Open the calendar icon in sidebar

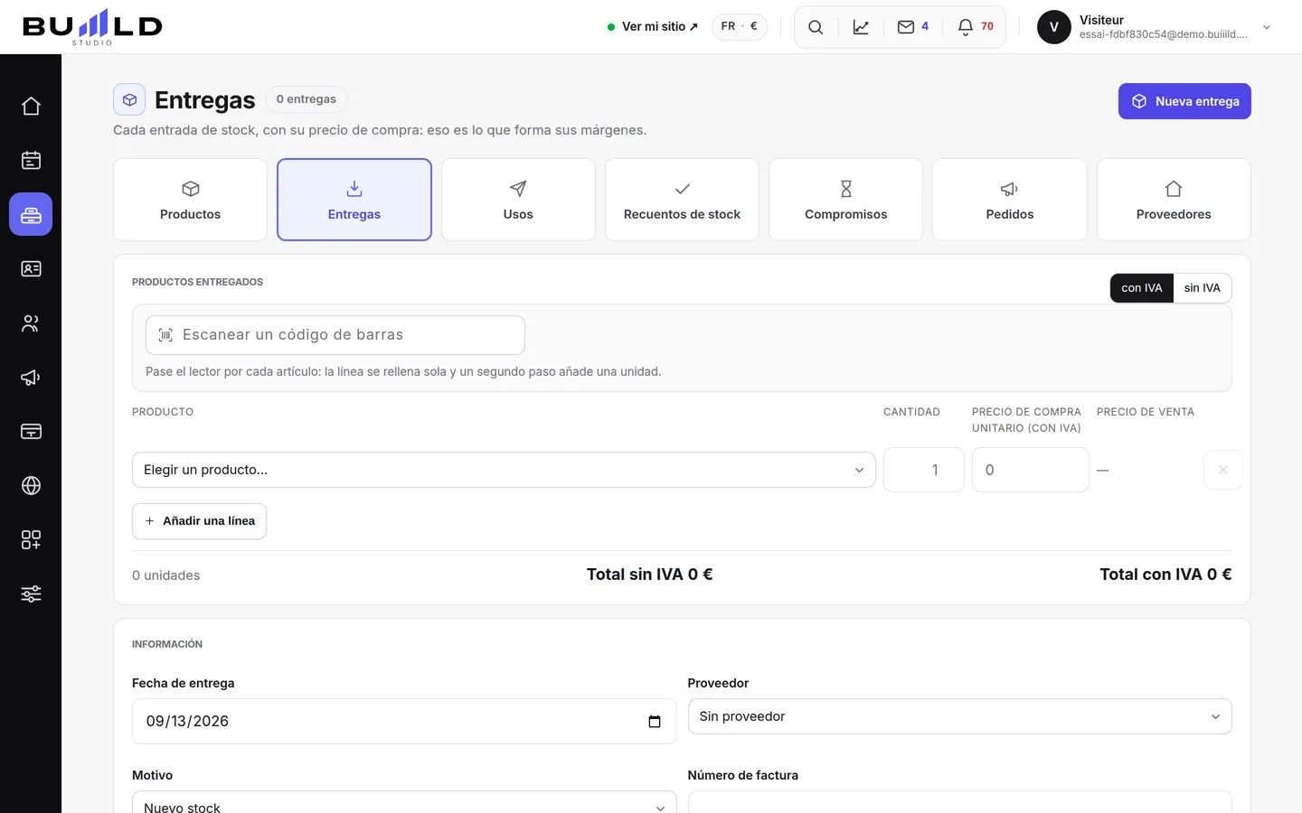(x=31, y=160)
